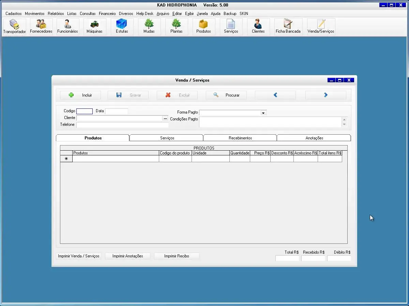The width and height of the screenshot is (409, 306).
Task: Select the Máquinas tractor icon
Action: [x=94, y=27]
